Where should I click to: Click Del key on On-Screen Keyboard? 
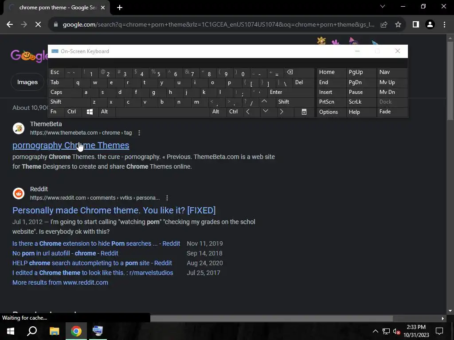coord(303,82)
